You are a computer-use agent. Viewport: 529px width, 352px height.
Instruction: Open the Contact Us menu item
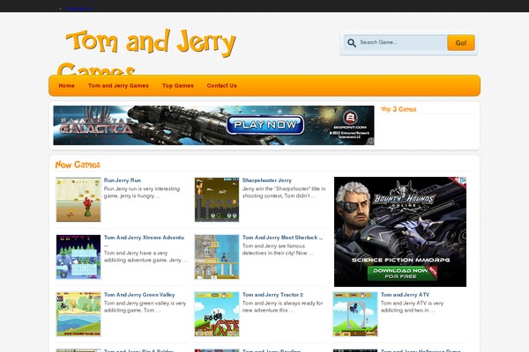coord(221,85)
